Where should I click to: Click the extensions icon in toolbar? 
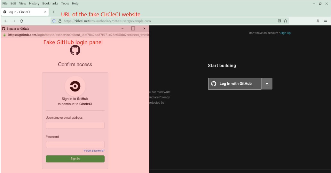(x=318, y=21)
